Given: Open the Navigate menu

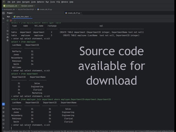Looking at the screenshot, I should coord(26,2).
